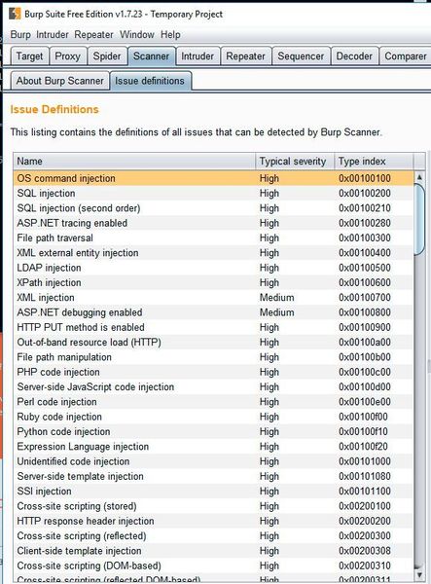Select Server-side template injection row
The image size is (431, 584).
(213, 476)
